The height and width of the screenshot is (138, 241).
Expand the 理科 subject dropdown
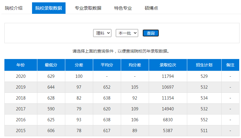[102, 33]
